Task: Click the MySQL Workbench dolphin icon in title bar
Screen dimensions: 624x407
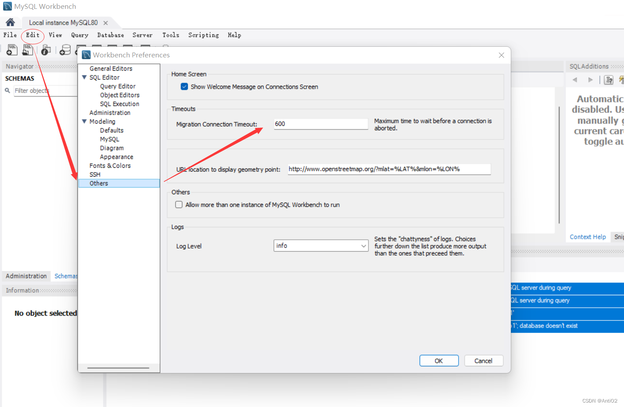Action: 8,6
